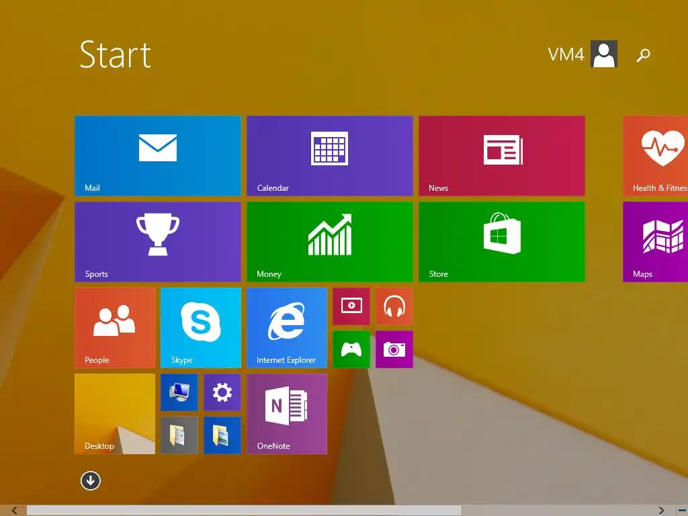Open the small Camera tile
Screen dimensions: 688x516
coord(394,349)
